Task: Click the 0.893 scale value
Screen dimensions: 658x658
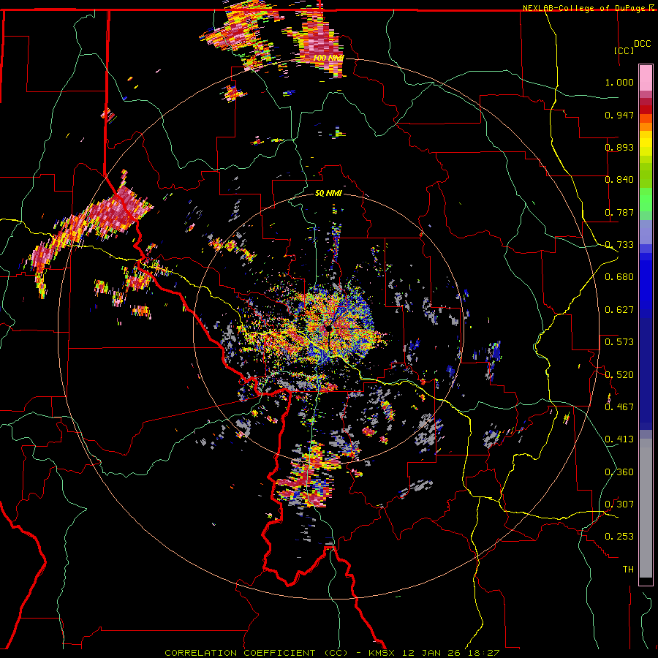Action: pos(619,147)
